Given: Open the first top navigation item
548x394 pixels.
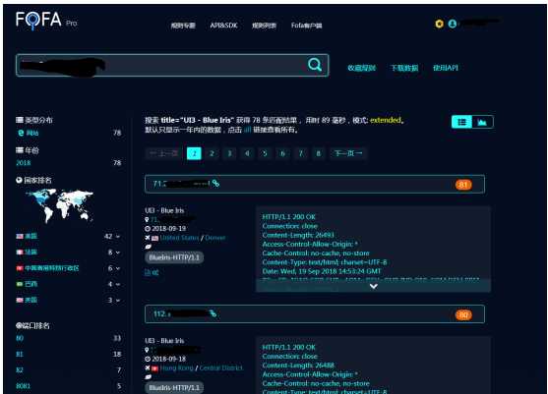Looking at the screenshot, I should pyautogui.click(x=183, y=26).
